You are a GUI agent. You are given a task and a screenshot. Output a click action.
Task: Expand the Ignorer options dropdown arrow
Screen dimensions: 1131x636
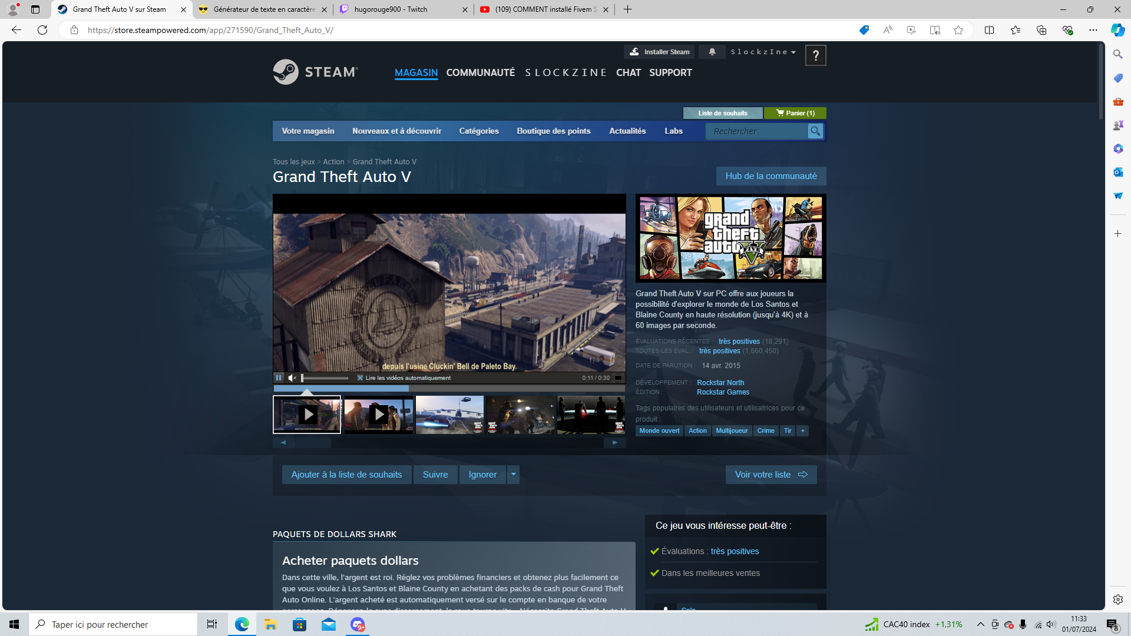513,475
